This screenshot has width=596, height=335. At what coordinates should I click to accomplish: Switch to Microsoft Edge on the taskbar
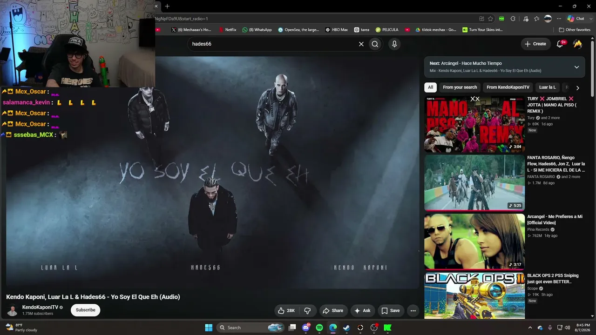click(333, 328)
